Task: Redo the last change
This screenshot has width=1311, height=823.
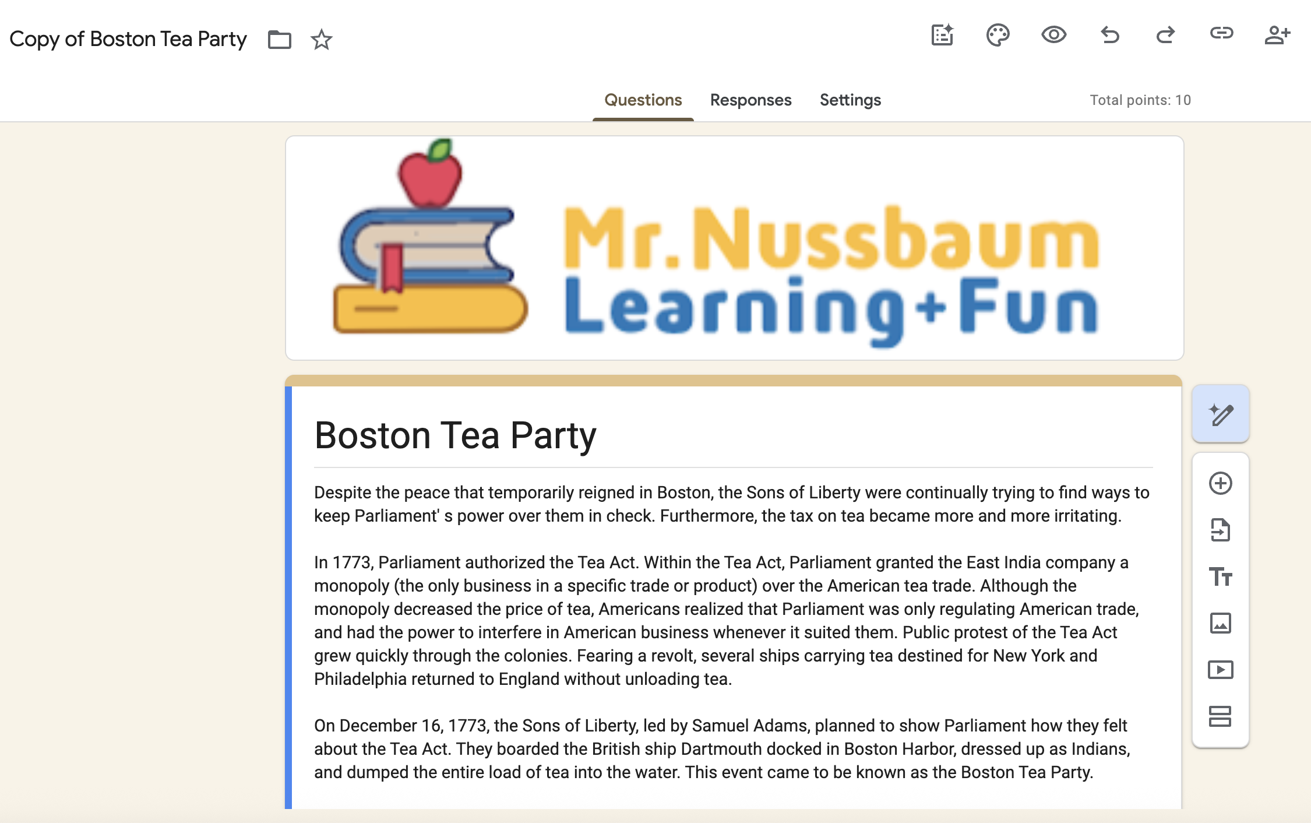Action: click(1165, 36)
